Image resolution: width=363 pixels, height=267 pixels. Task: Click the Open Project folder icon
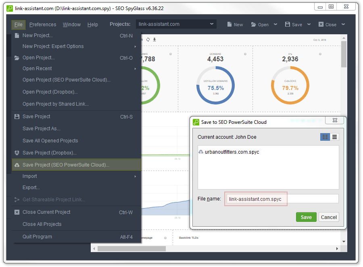pos(17,58)
